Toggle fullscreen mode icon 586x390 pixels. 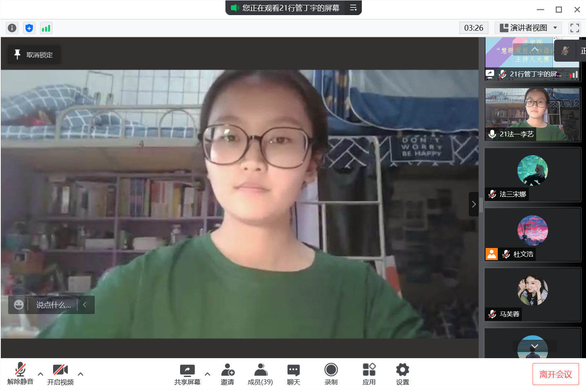point(575,28)
